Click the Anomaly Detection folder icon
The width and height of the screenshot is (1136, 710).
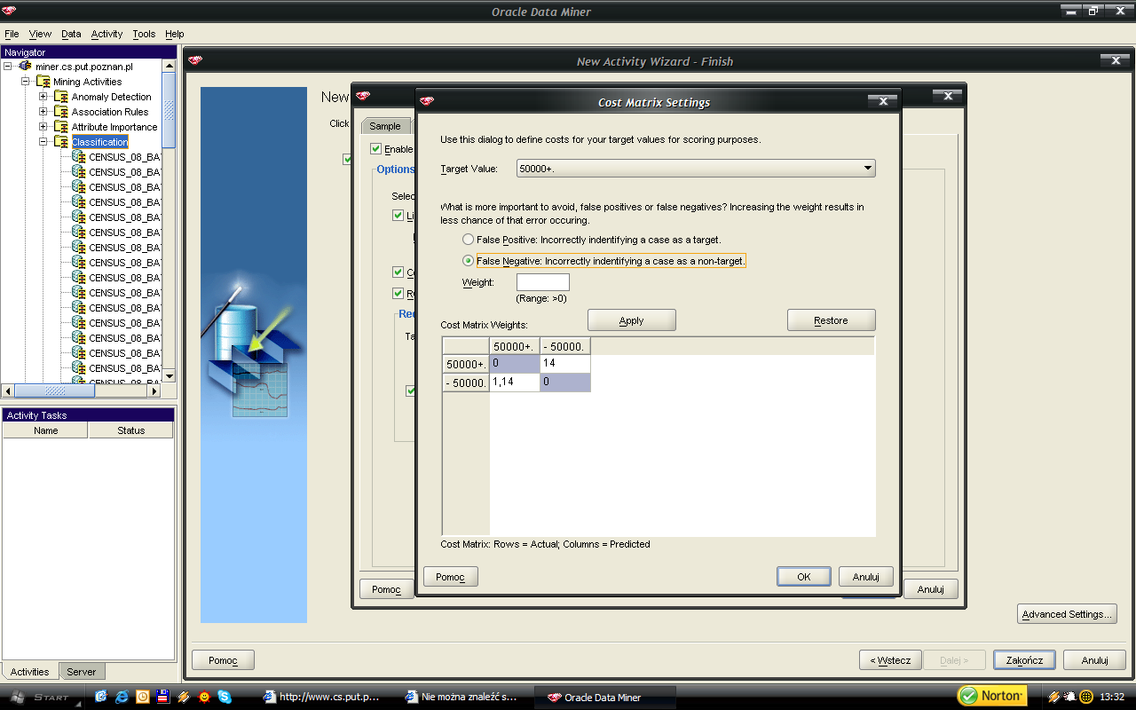tap(61, 97)
